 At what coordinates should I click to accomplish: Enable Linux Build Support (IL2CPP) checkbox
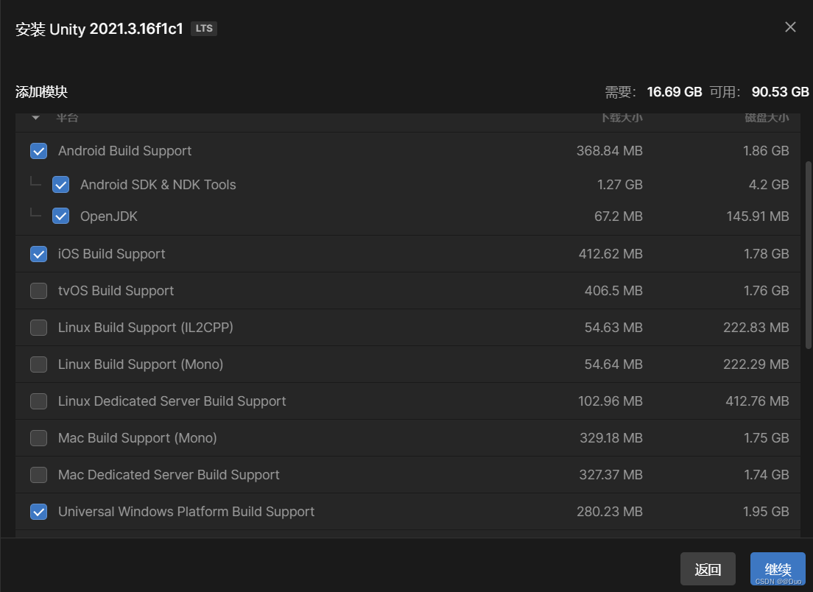pyautogui.click(x=39, y=328)
